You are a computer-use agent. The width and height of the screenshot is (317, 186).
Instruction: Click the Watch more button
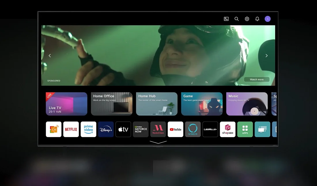(256, 79)
